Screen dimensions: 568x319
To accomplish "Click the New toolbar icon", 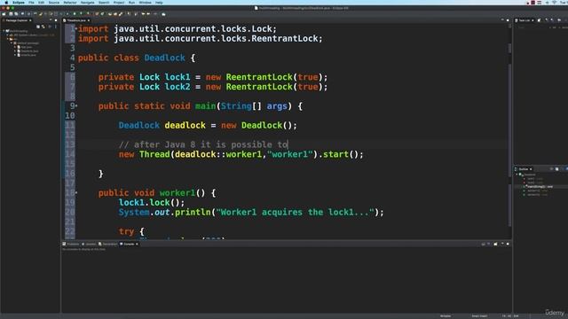I will (x=4, y=14).
